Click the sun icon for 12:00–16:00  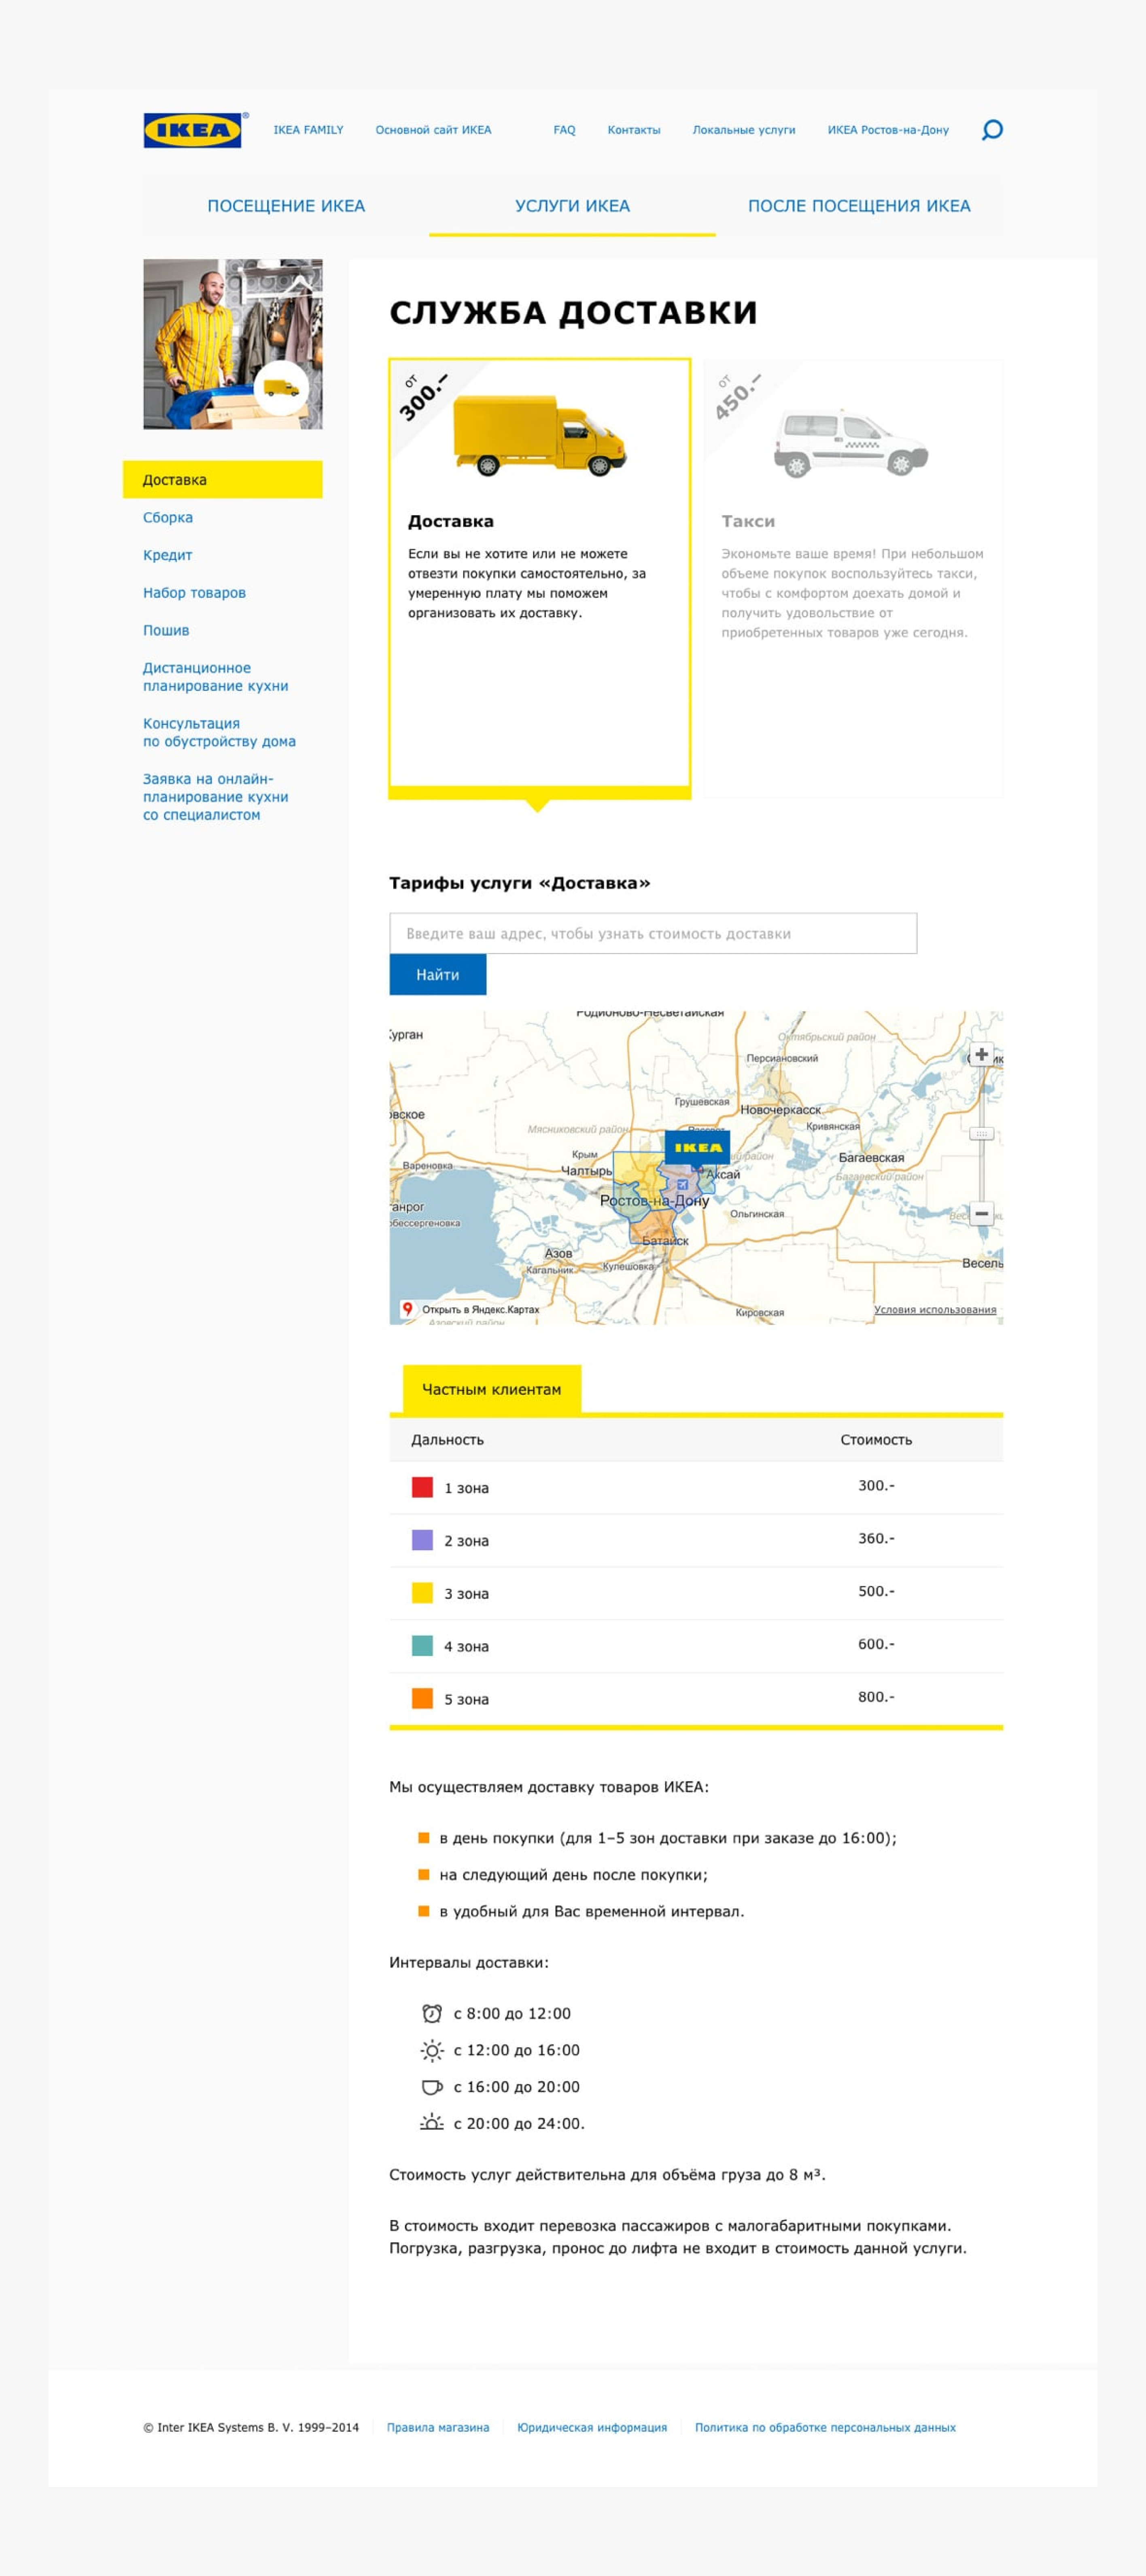[432, 2050]
